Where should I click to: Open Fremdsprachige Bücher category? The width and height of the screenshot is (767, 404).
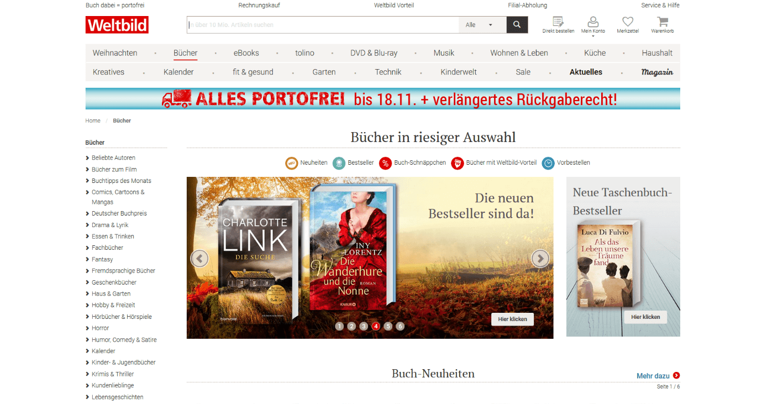pyautogui.click(x=123, y=271)
